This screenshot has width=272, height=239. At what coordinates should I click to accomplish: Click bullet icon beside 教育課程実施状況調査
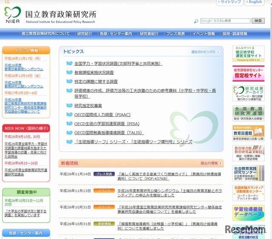pos(69,73)
